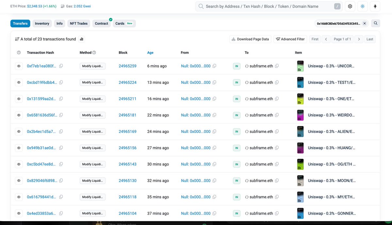
Task: Click the ETH price $2,348.53 value
Action: tap(34, 6)
